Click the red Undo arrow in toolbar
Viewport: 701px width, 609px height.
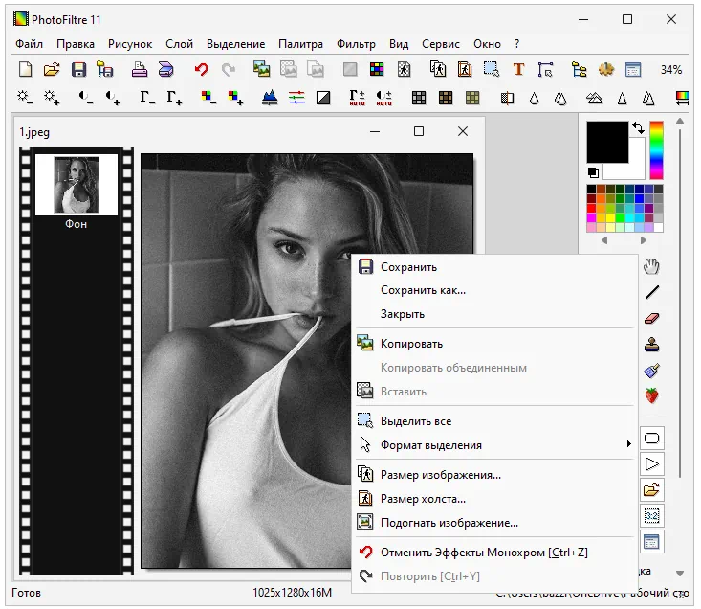click(202, 69)
